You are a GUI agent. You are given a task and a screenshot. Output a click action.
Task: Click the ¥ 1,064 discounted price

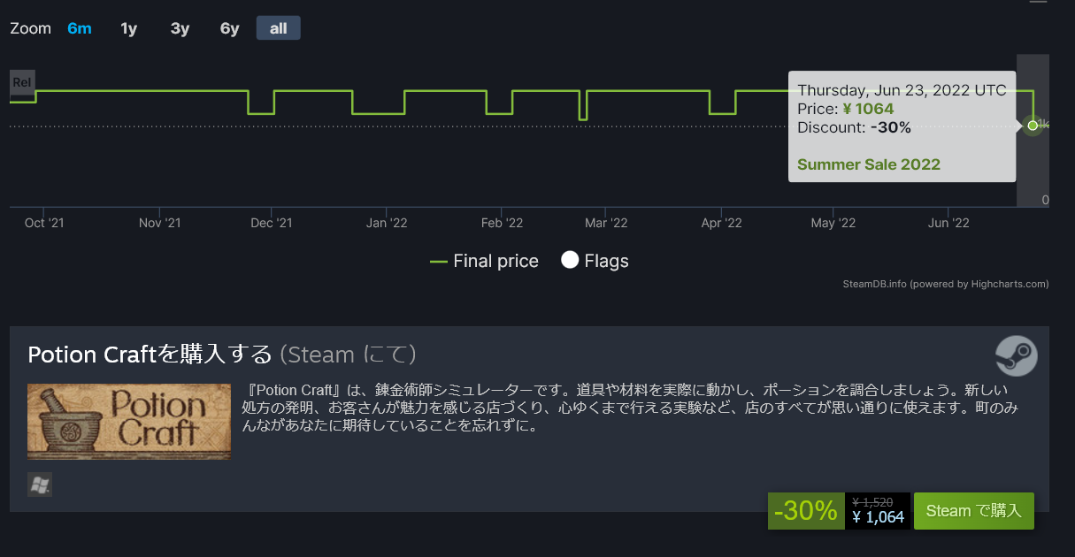coord(878,517)
